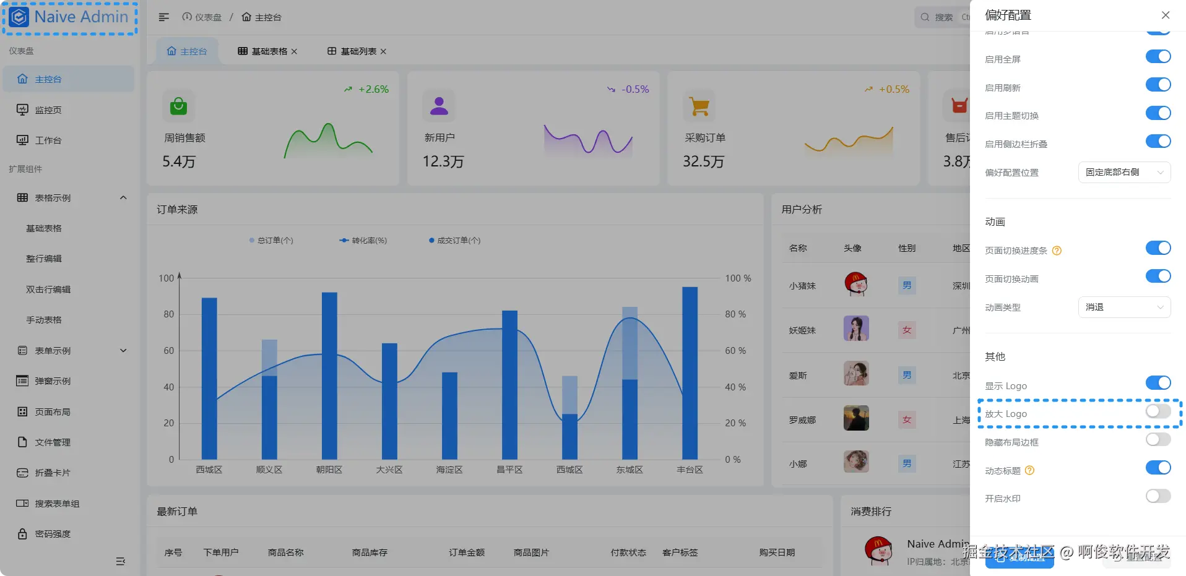Close the 基础列表 tab
This screenshot has height=576, width=1186.
tap(383, 51)
